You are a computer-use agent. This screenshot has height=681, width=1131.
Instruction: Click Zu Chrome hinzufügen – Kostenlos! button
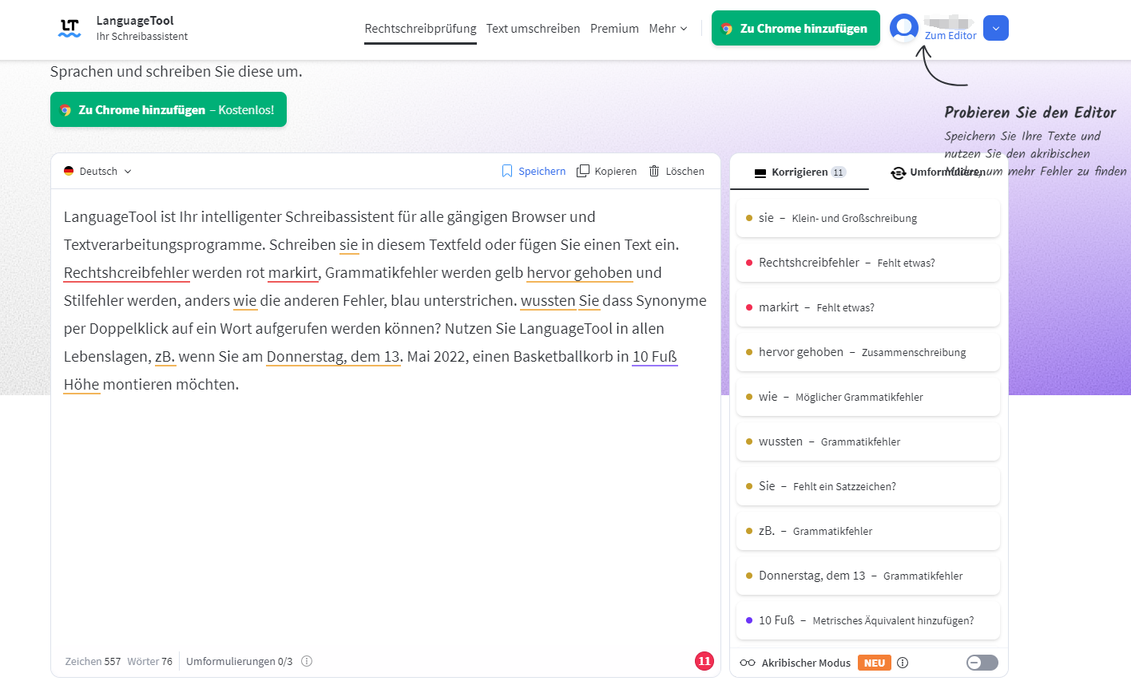169,110
